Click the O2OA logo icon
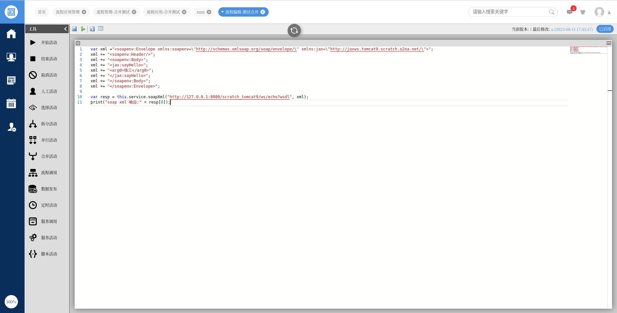Viewport: 617px width, 313px height. 11,12
